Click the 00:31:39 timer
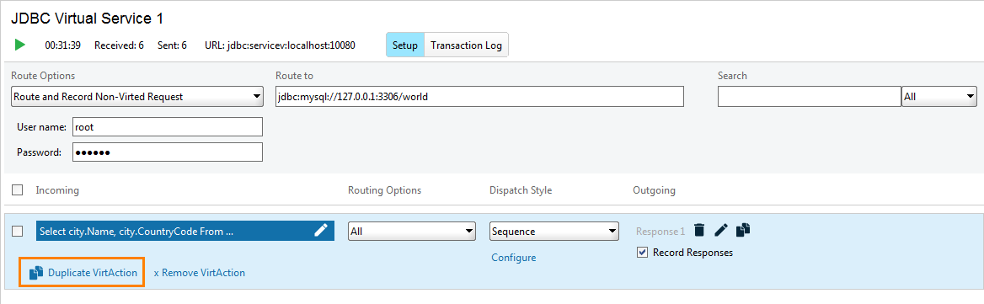The image size is (984, 304). pos(62,45)
